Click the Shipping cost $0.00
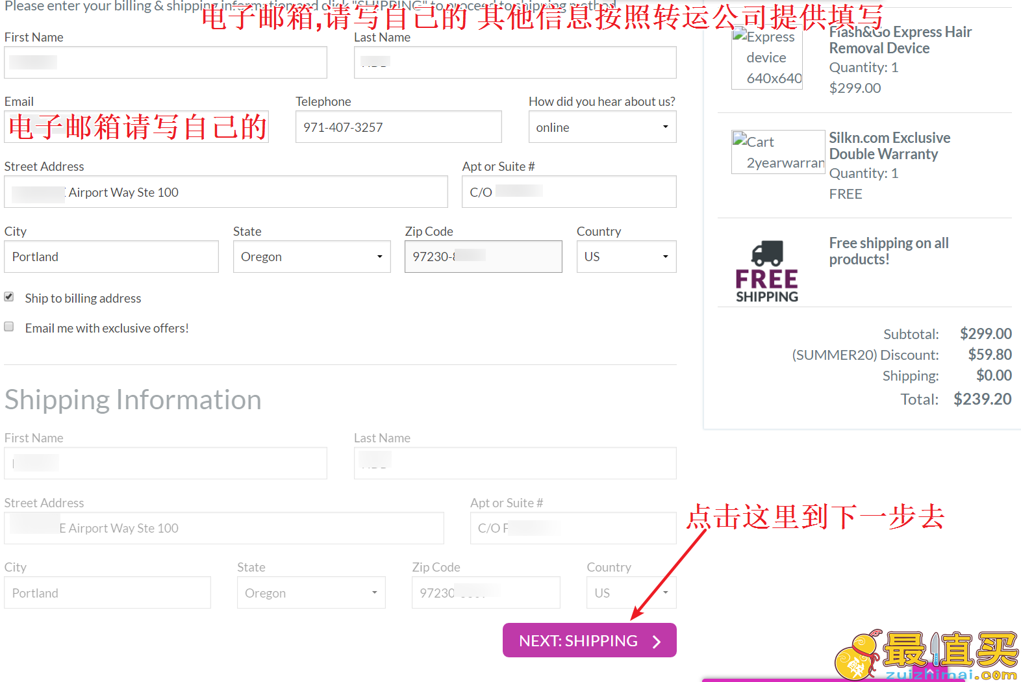Screen dimensions: 1021x682 (x=994, y=375)
